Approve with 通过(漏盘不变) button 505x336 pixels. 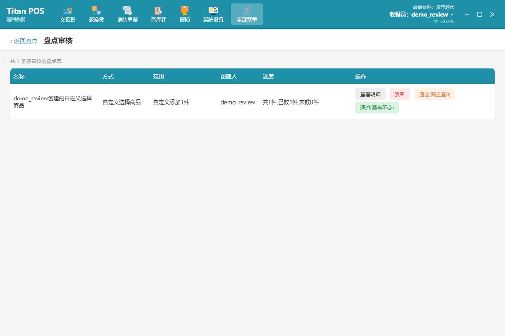point(377,108)
